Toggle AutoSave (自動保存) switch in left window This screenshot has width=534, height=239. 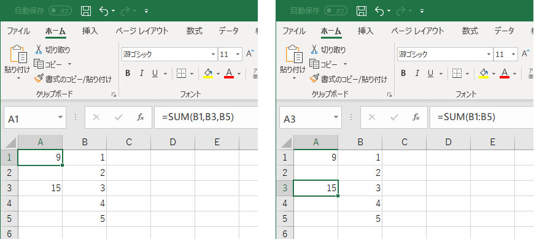click(x=60, y=11)
